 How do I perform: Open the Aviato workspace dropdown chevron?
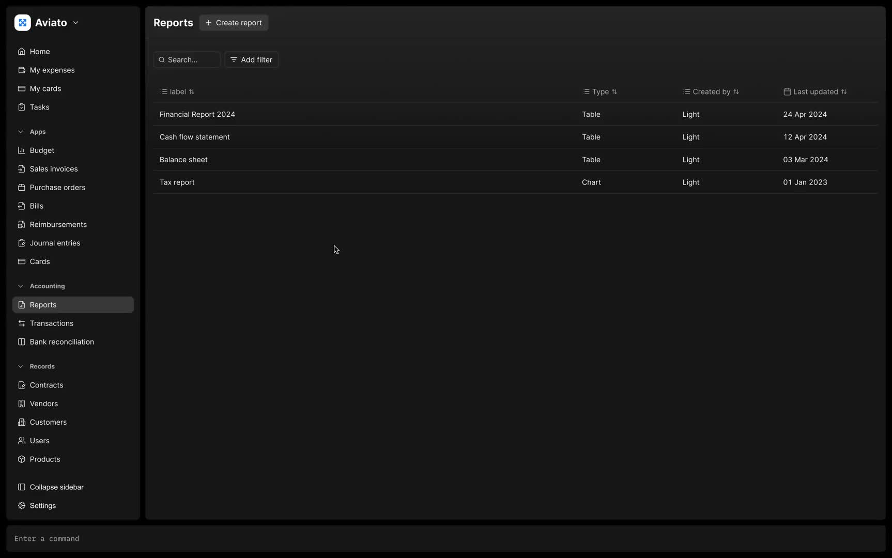tap(76, 23)
